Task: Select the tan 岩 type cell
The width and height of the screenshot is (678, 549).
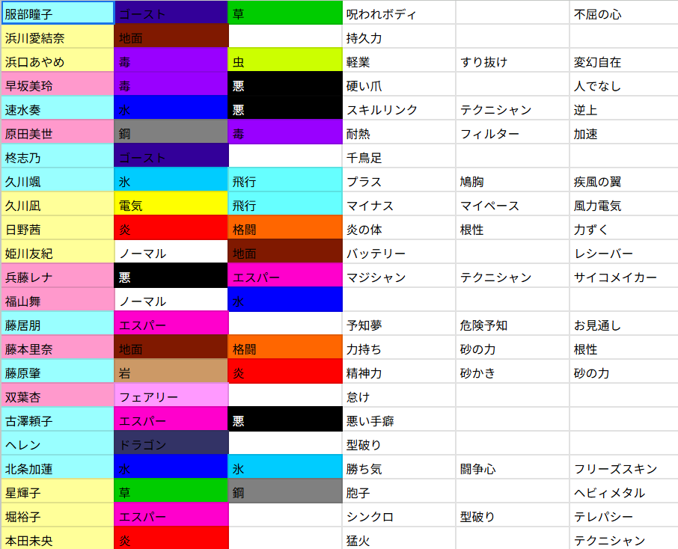Action: (171, 372)
